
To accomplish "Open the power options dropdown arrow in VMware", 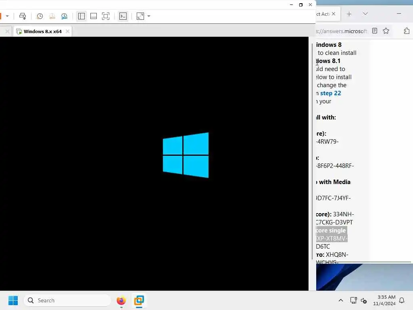I will [x=7, y=16].
